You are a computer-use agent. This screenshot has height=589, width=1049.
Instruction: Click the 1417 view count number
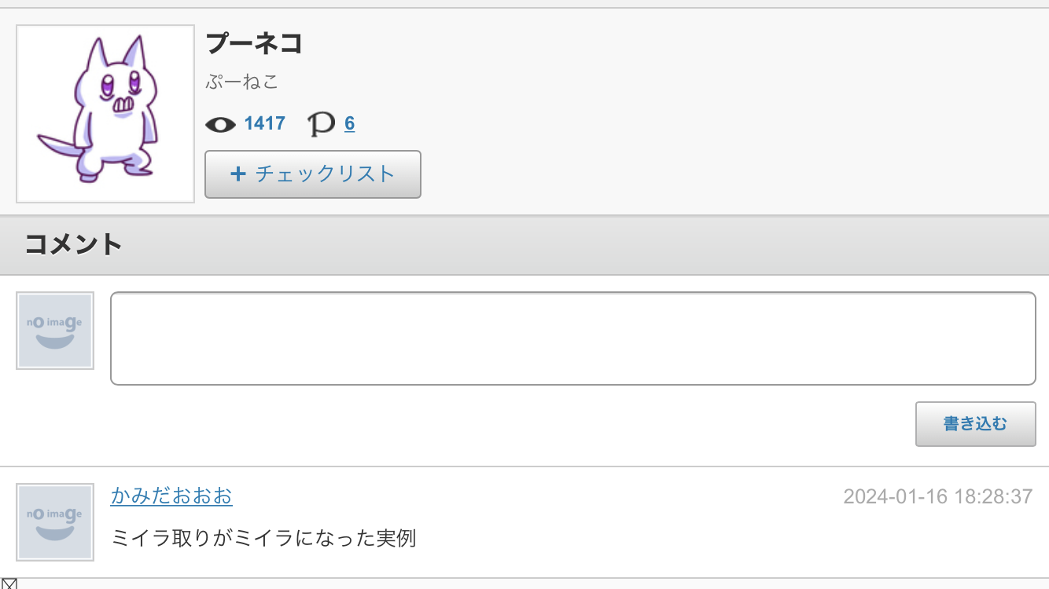coord(264,123)
